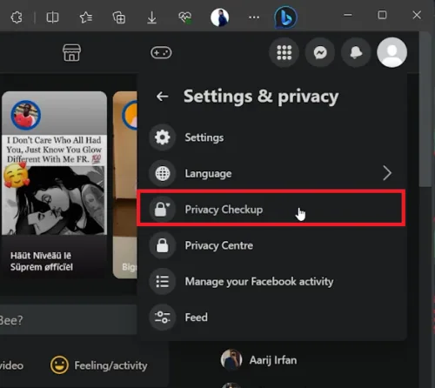Click the Settings gear icon
Image resolution: width=435 pixels, height=388 pixels.
[163, 137]
